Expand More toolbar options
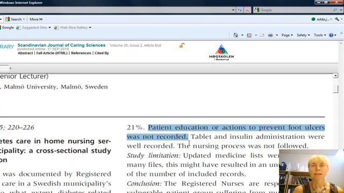The height and width of the screenshot is (193, 344). coord(36,19)
